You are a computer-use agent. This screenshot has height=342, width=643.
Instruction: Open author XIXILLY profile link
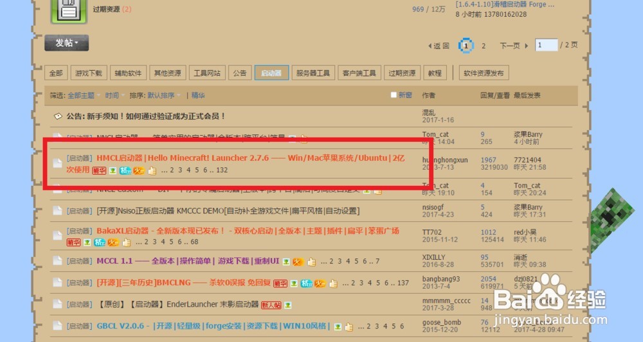[433, 257]
